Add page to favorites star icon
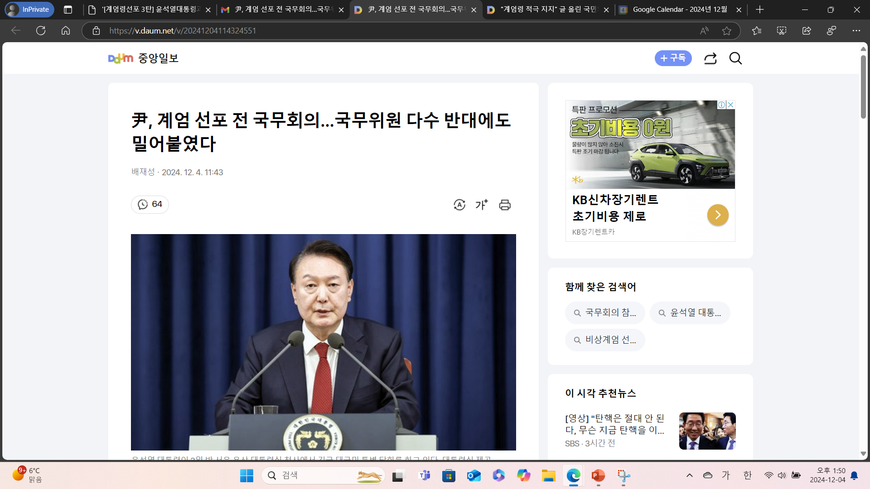Image resolution: width=870 pixels, height=489 pixels. 727,31
